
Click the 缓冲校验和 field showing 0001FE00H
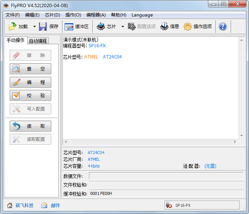pyautogui.click(x=166, y=193)
